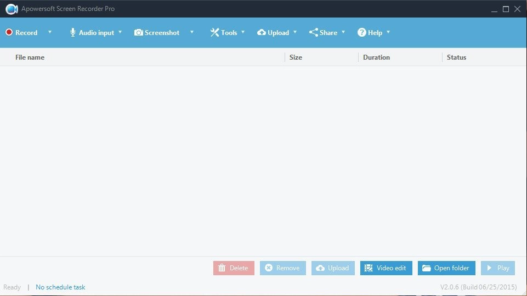Start recording via the Record label

point(26,32)
